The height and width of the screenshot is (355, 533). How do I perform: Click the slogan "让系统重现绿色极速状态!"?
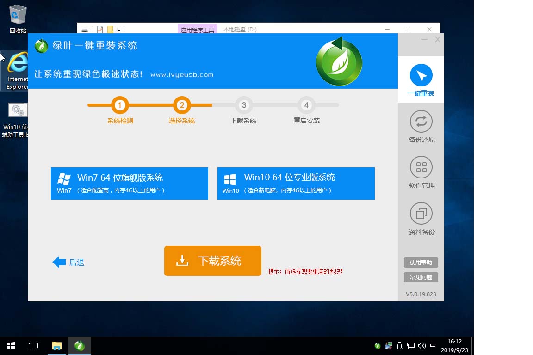[88, 74]
